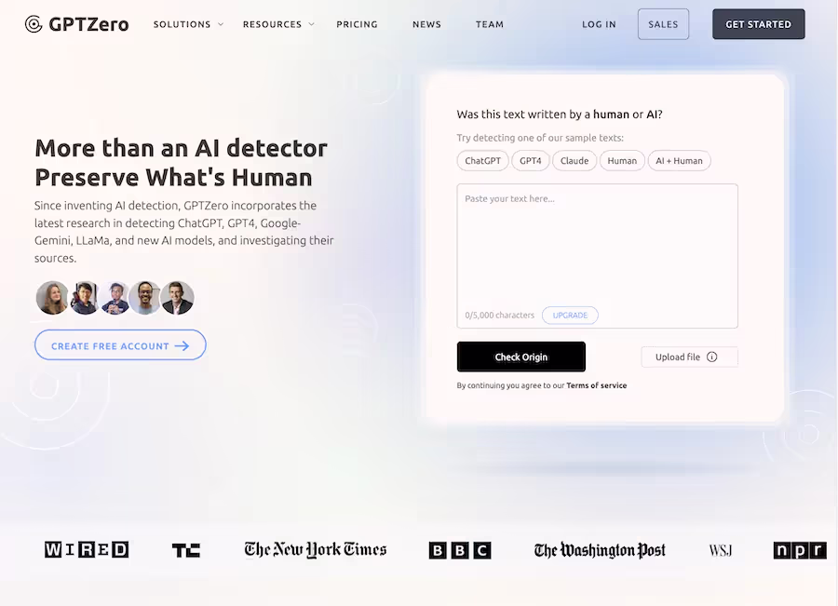Select the Claude sample text chip
The image size is (838, 606).
coord(574,161)
